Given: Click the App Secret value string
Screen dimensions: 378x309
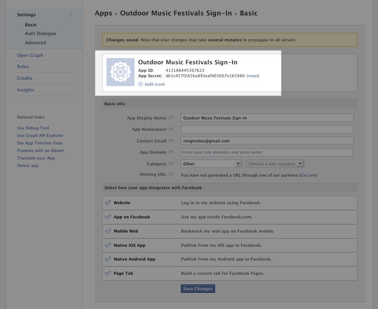Looking at the screenshot, I should [x=205, y=76].
